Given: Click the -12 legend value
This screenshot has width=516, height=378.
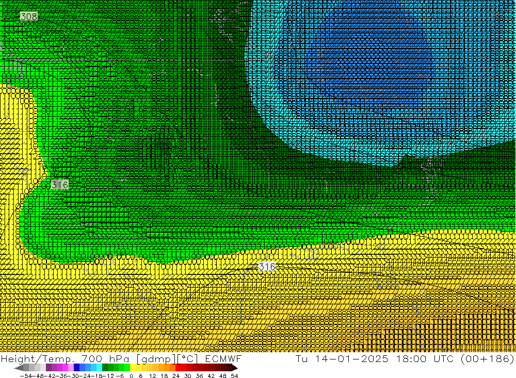Looking at the screenshot, I should 108,376.
